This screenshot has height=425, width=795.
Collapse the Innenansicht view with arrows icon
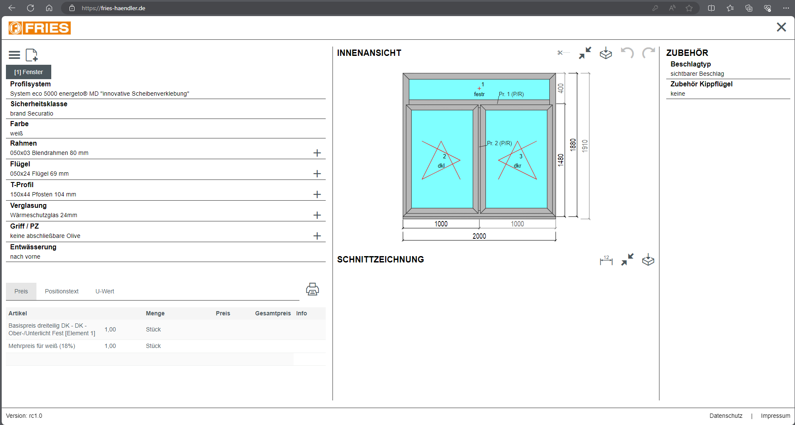point(585,53)
